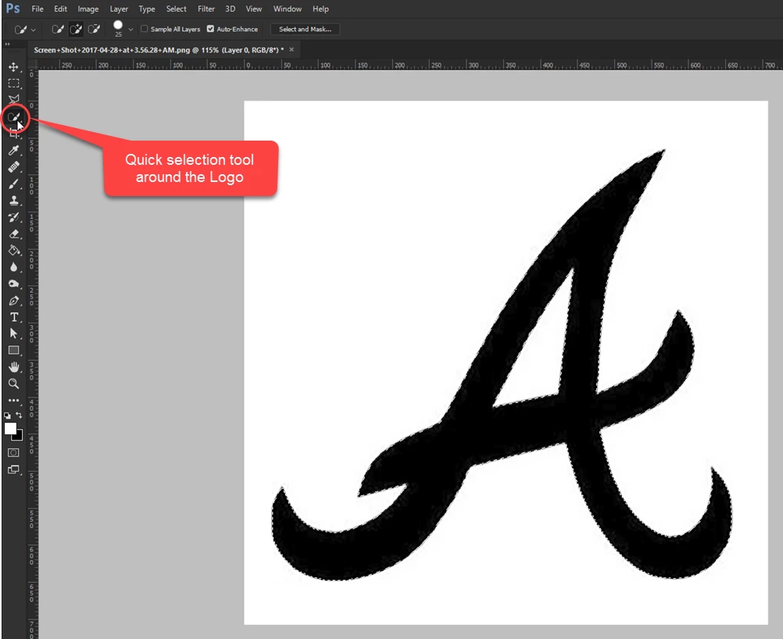Select the Rectangle shape tool
This screenshot has height=639, width=783.
click(x=13, y=351)
